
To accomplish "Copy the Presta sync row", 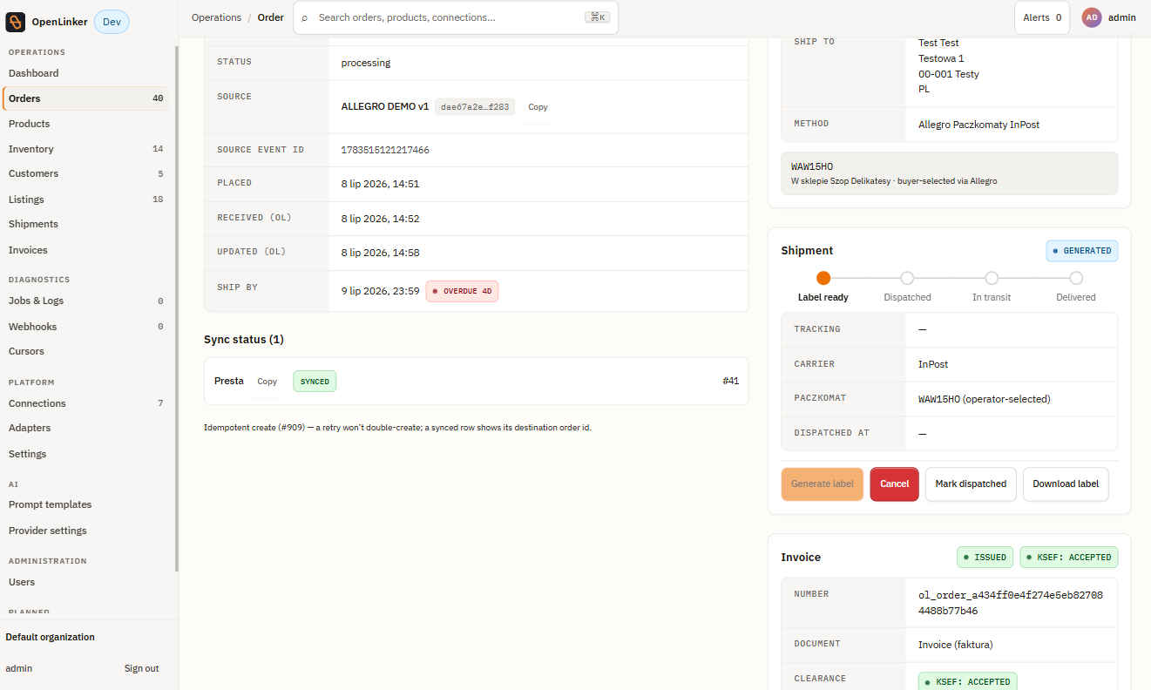I will pyautogui.click(x=267, y=382).
